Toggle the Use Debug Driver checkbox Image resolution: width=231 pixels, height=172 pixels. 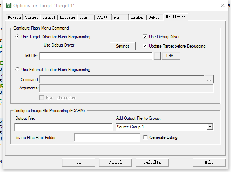click(145, 37)
